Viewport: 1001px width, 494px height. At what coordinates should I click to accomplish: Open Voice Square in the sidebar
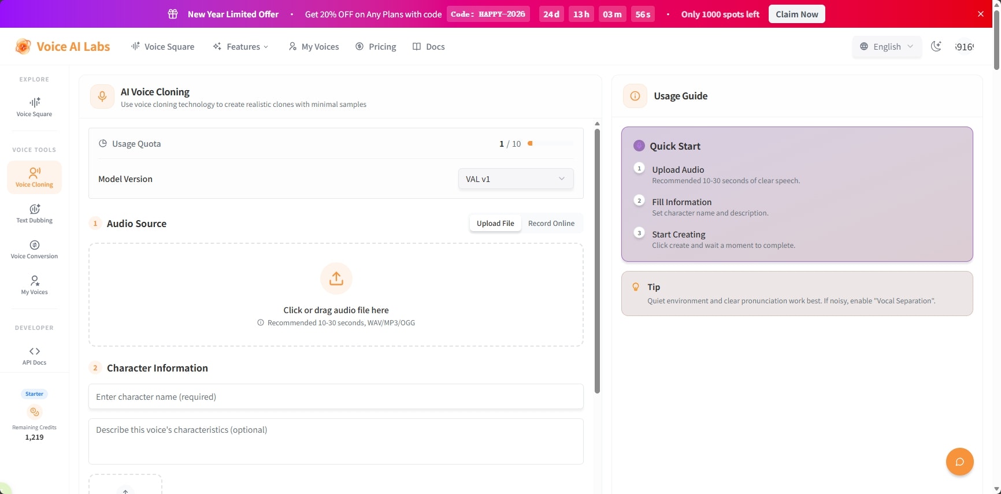point(34,107)
